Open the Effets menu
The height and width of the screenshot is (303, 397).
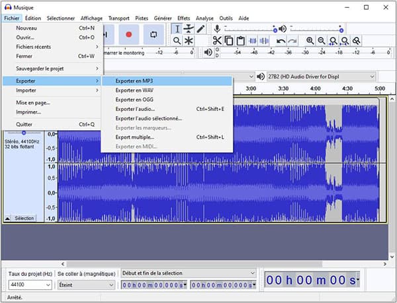(183, 18)
